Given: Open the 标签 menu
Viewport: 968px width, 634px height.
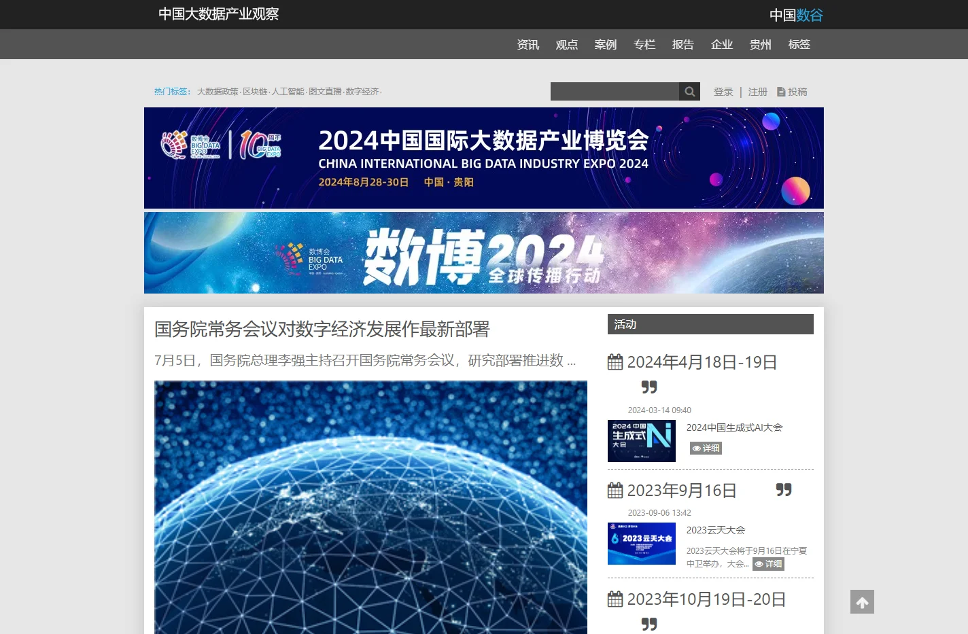Looking at the screenshot, I should [x=799, y=44].
